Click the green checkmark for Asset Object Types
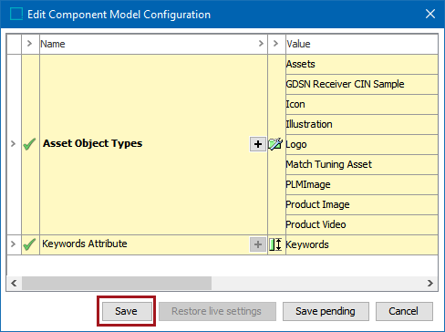The width and height of the screenshot is (445, 332). tap(29, 144)
